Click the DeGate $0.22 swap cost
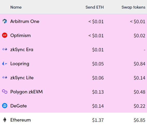This screenshot has width=147, height=127. pyautogui.click(x=139, y=106)
